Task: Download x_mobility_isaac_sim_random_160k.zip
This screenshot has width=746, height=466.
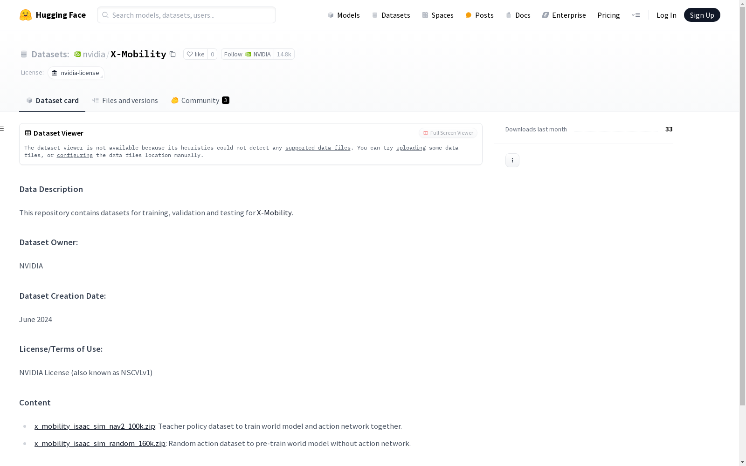Action: coord(100,444)
